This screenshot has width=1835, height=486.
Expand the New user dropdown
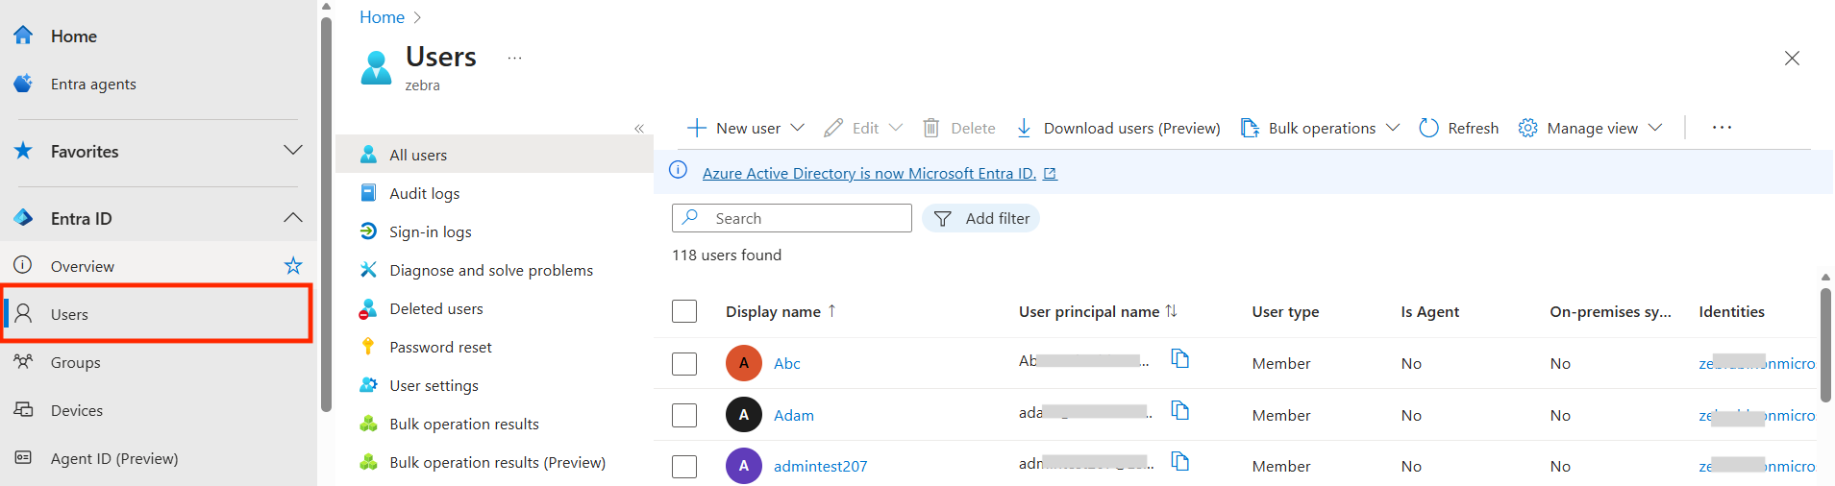pos(797,128)
